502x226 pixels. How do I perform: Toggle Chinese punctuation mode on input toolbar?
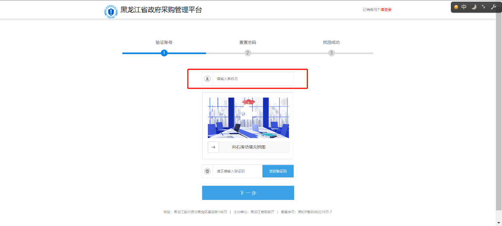click(x=483, y=7)
